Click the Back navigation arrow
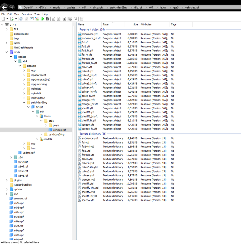Screen dimensions: 241x244 (x=4, y=7)
